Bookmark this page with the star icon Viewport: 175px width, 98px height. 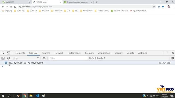tap(154, 7)
